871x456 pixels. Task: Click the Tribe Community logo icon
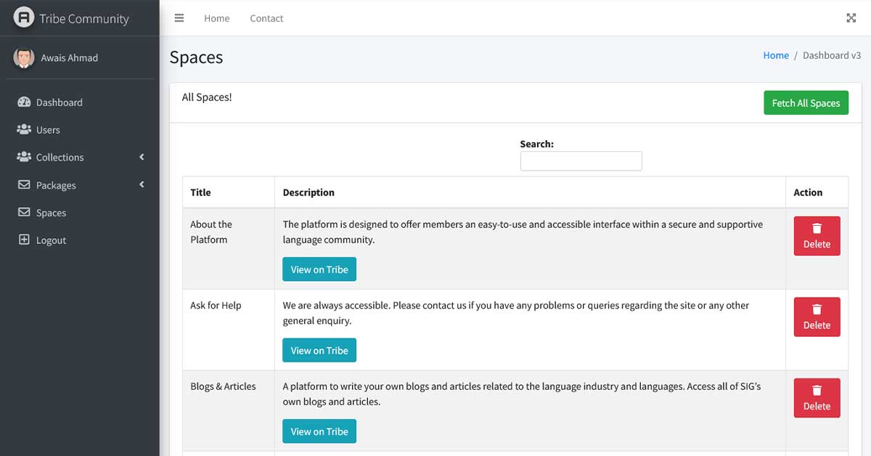click(x=24, y=17)
